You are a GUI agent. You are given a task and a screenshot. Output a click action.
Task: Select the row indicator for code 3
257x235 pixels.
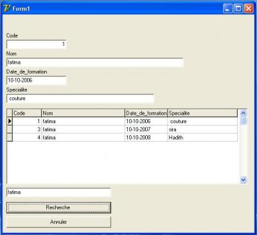coord(10,129)
